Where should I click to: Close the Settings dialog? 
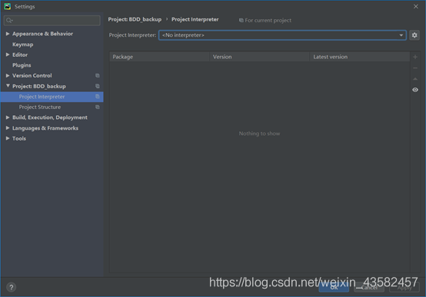[x=416, y=6]
